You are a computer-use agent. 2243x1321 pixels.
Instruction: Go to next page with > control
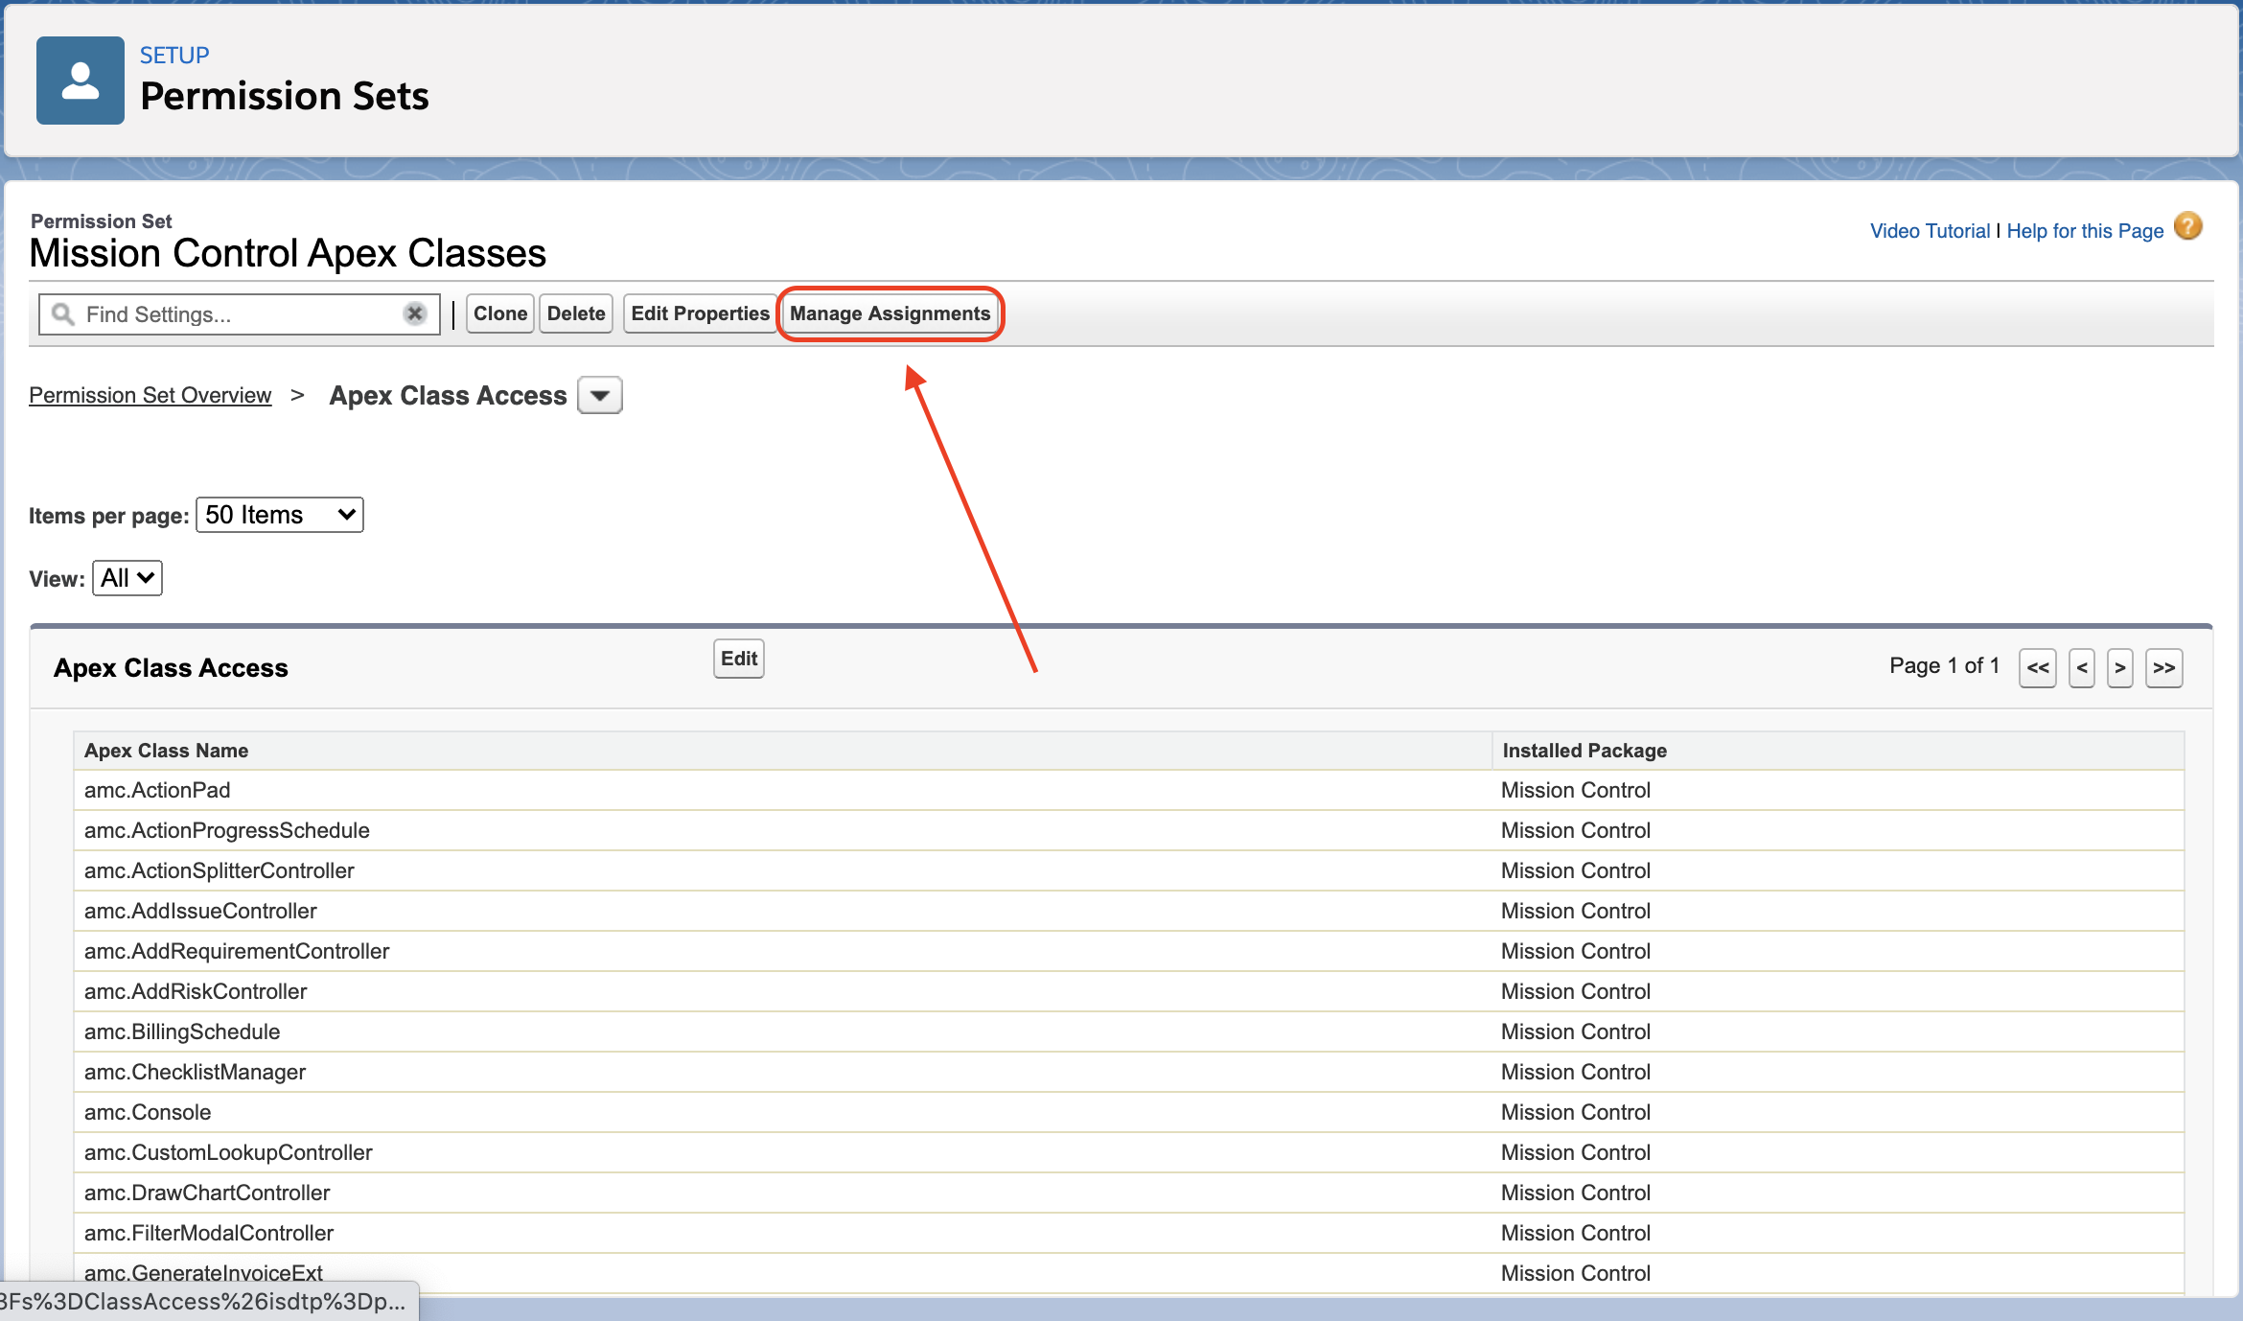coord(2120,667)
